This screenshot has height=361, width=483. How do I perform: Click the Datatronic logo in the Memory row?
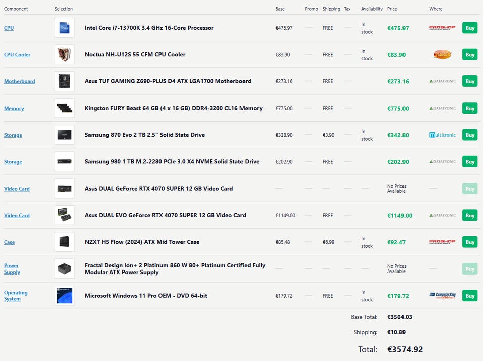pos(442,108)
